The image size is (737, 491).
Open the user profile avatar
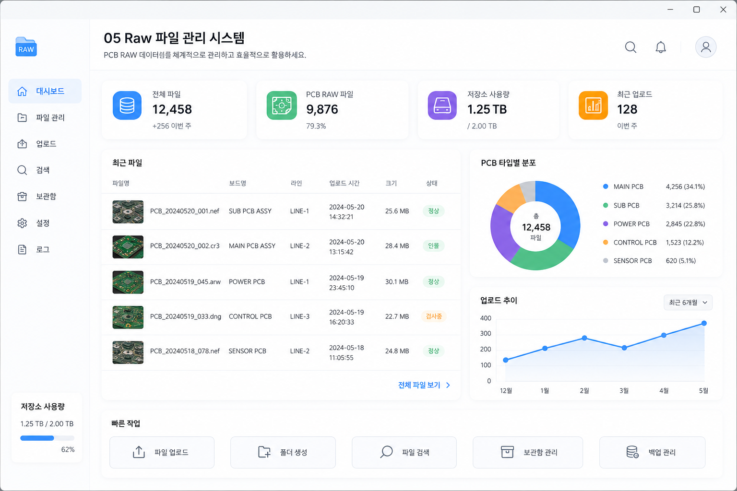pos(706,47)
